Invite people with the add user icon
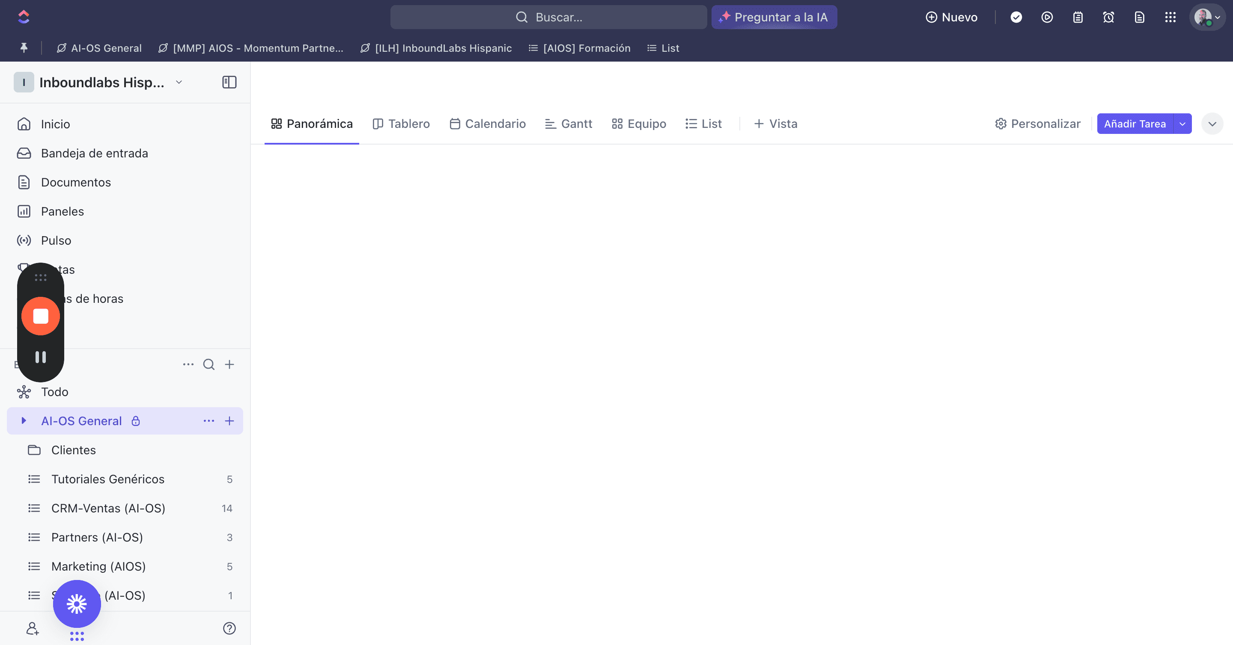Screen dimensions: 1233x645 [33, 628]
